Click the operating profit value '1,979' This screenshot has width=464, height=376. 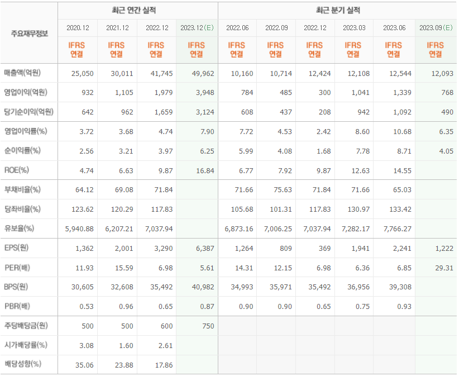(164, 93)
